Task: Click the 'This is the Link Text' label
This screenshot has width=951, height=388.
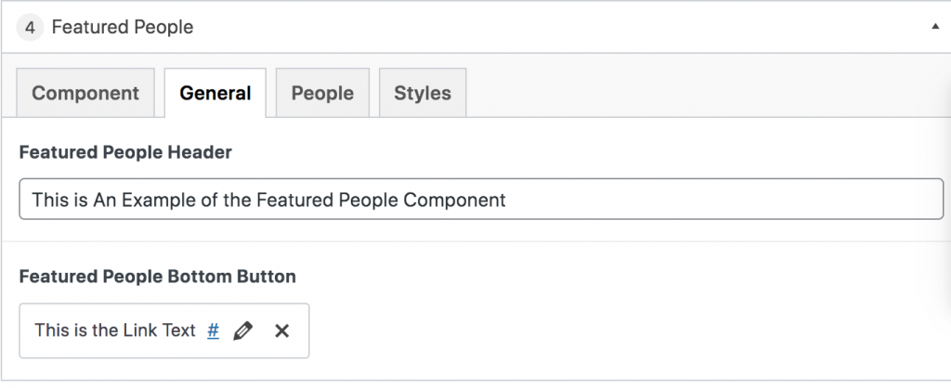Action: (x=115, y=330)
